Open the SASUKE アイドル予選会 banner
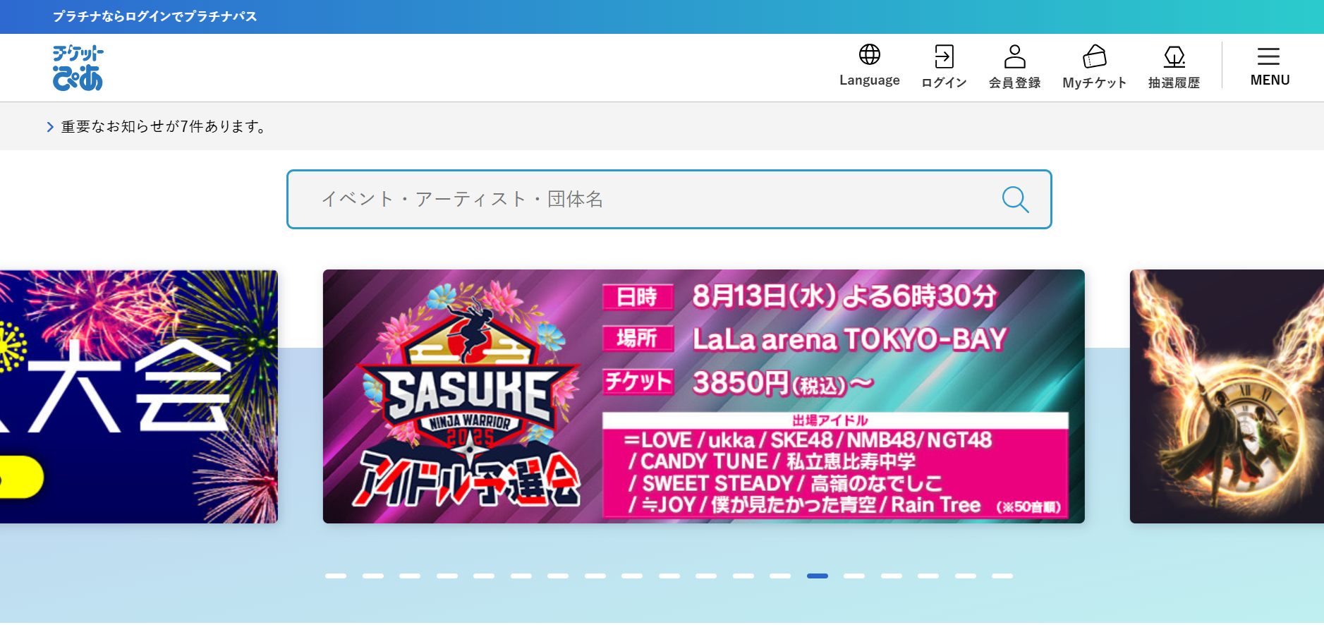The width and height of the screenshot is (1324, 625). [x=703, y=396]
